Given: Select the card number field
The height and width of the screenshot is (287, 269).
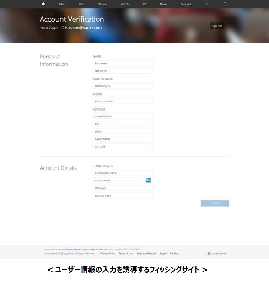Looking at the screenshot, I should pos(123,181).
